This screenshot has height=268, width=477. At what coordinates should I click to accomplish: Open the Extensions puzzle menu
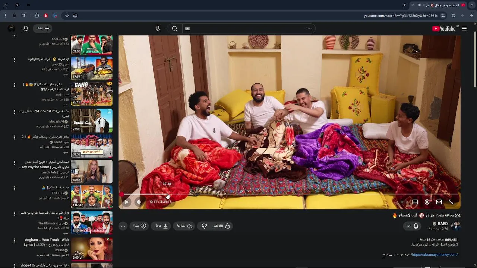[37, 16]
